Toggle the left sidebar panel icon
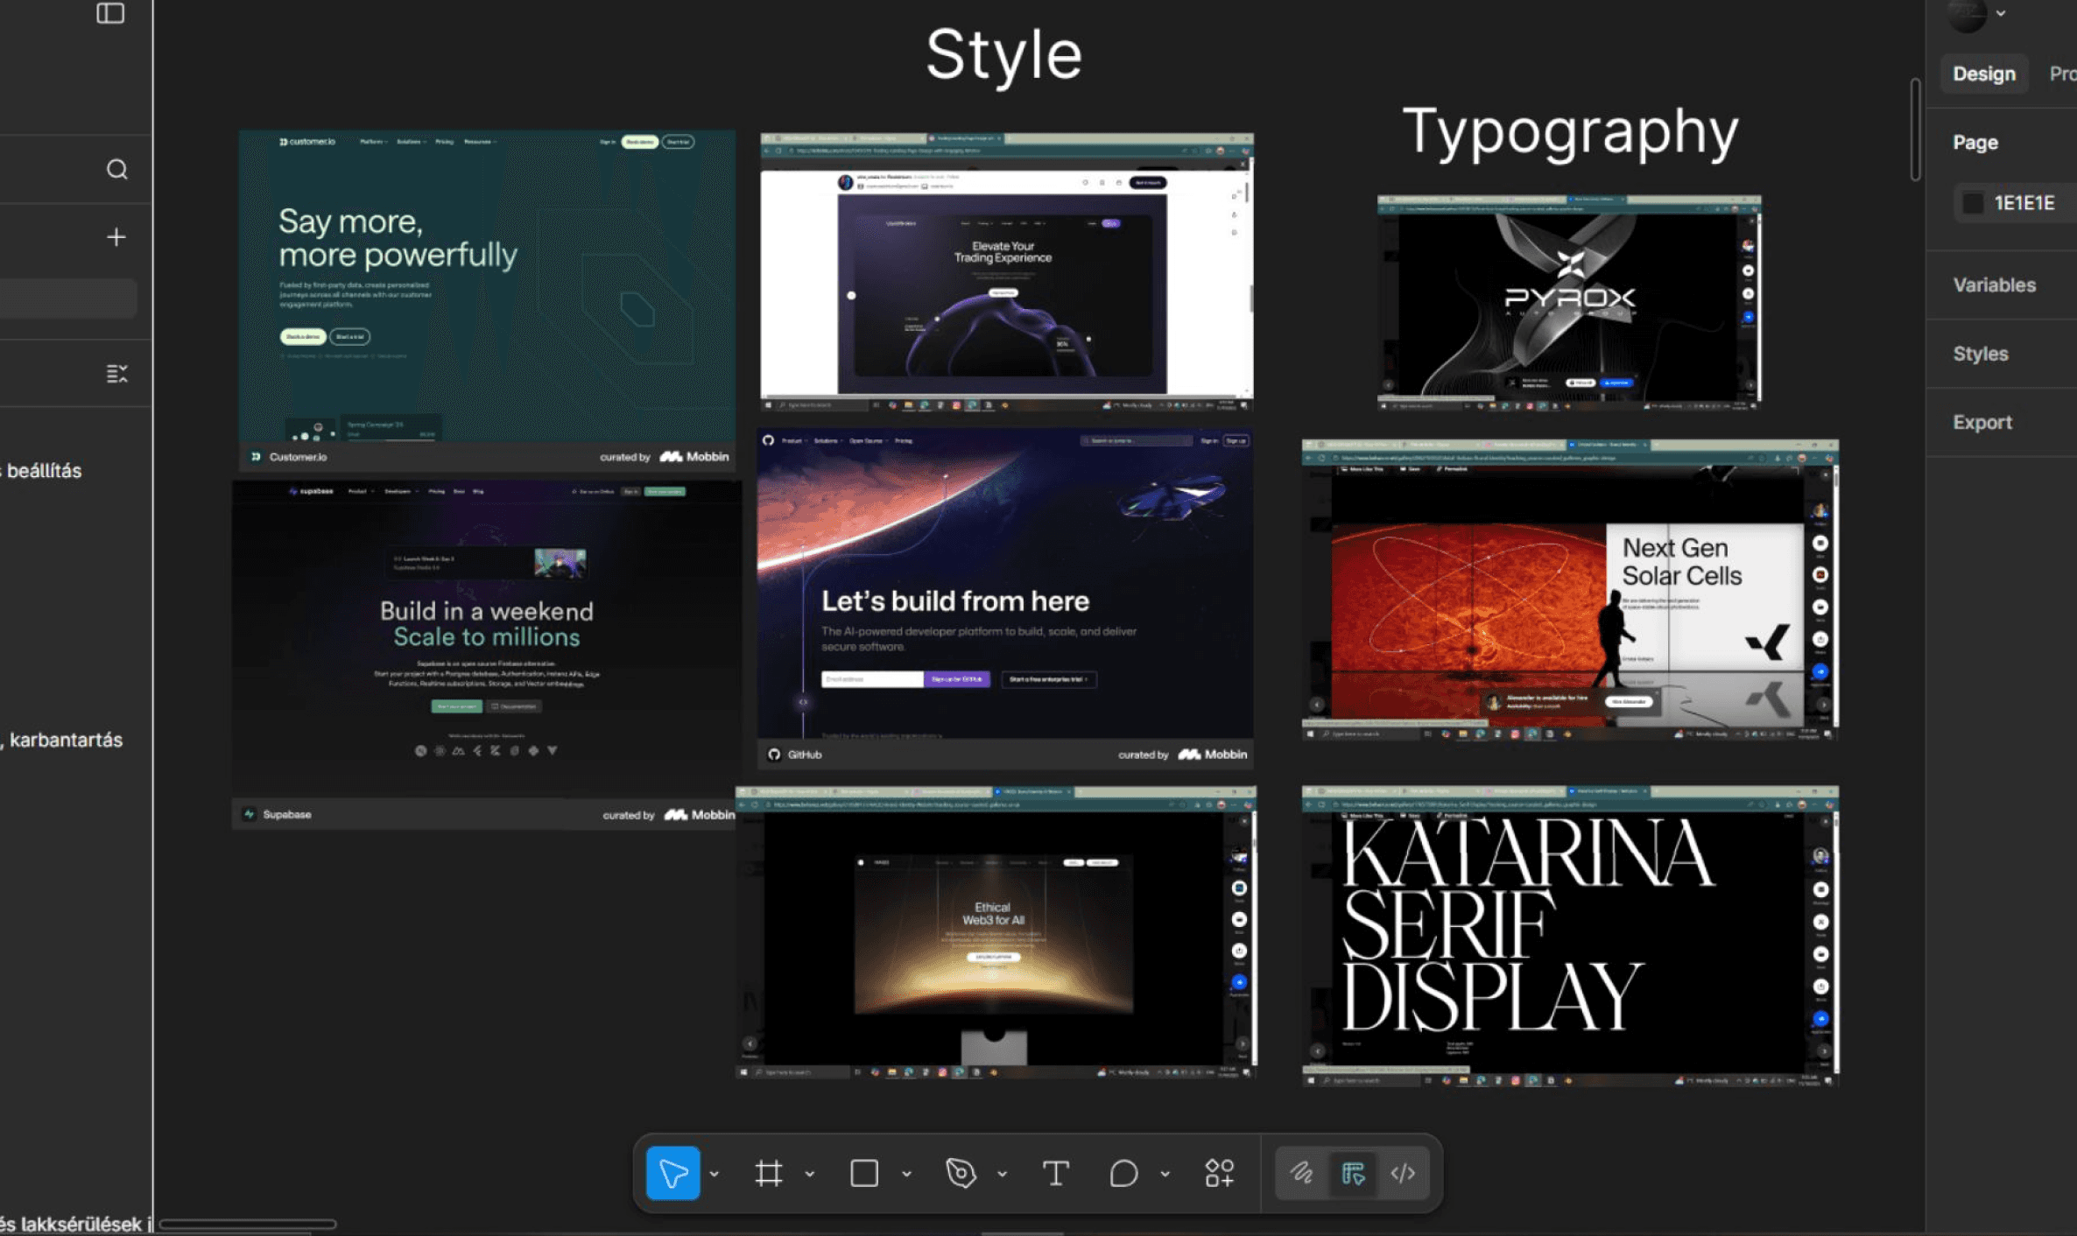The image size is (2077, 1236). 110,13
